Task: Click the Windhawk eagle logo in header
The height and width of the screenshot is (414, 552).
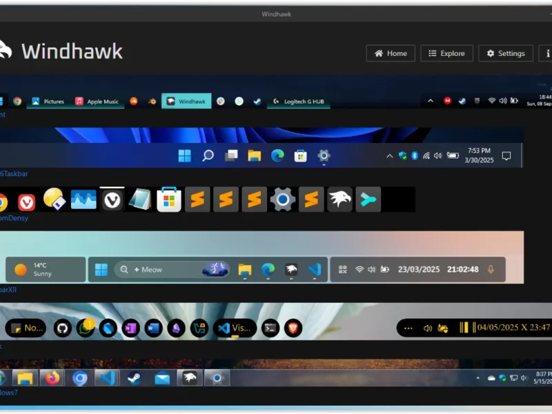Action: click(6, 50)
